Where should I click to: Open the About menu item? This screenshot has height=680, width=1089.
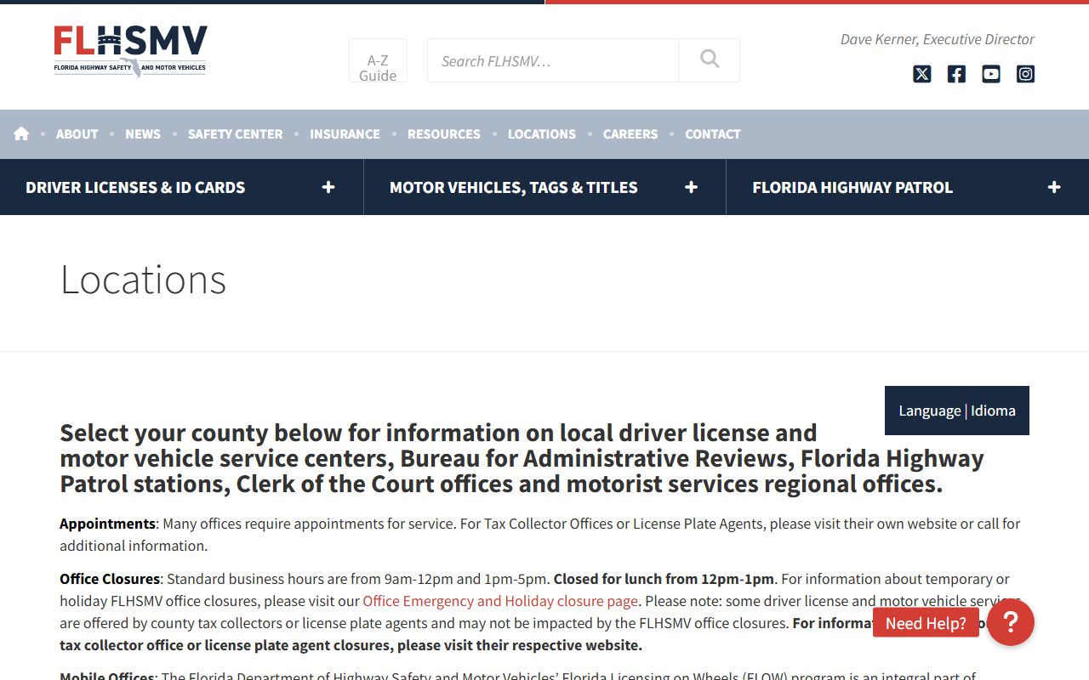(77, 133)
